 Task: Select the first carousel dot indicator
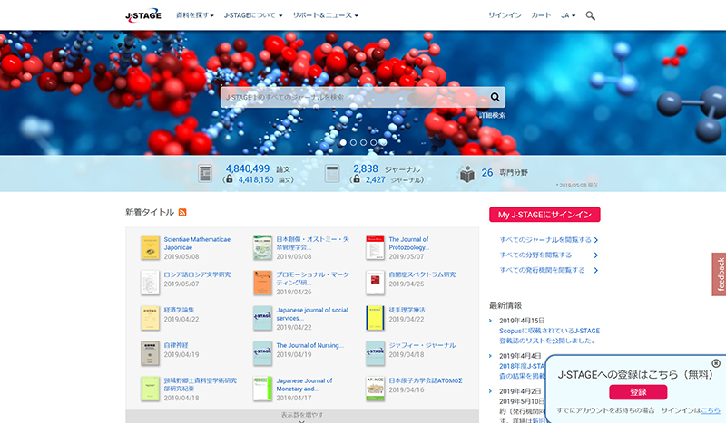click(343, 143)
